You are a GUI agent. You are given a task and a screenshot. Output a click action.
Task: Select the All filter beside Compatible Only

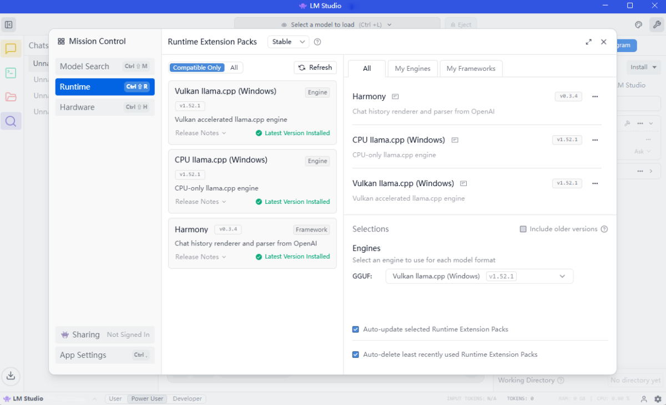tap(234, 68)
